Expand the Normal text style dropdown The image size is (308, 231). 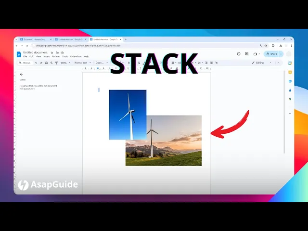click(81, 63)
